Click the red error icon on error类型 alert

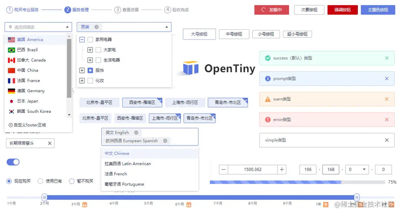[x=268, y=119]
